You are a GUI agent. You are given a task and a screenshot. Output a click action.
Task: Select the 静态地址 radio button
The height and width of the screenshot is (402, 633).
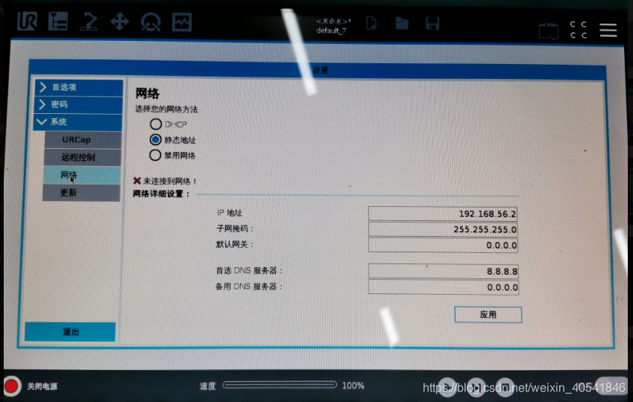[x=155, y=140]
